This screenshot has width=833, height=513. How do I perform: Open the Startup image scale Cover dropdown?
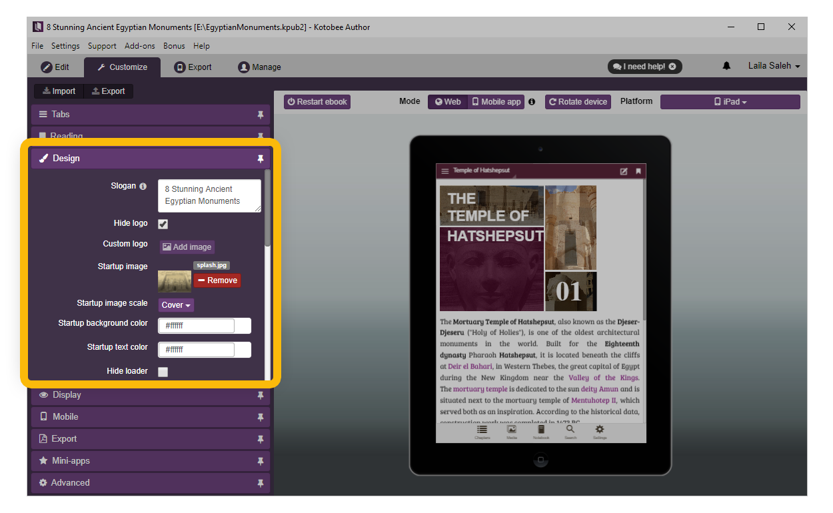coord(177,305)
